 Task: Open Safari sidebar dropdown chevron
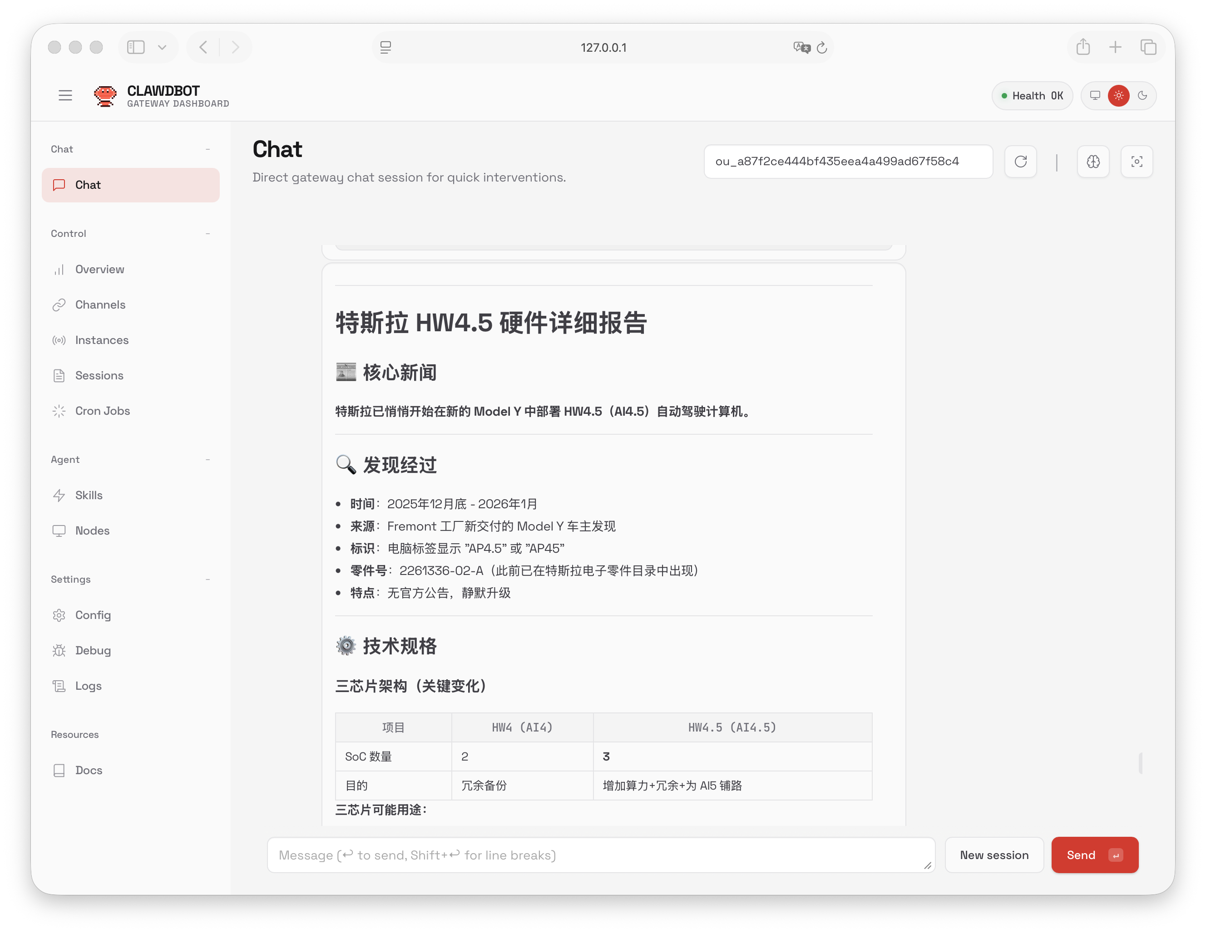162,48
